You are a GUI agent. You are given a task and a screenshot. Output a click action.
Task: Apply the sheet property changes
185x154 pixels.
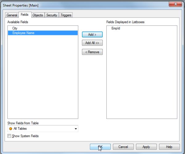click(x=146, y=147)
